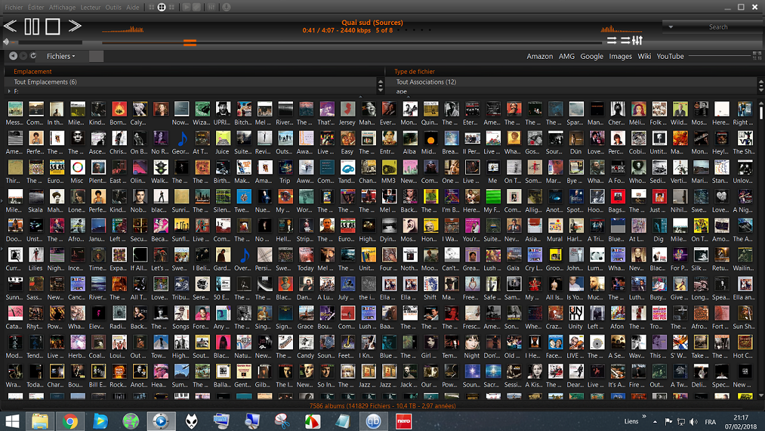Open the Fichiers dropdown
765x431 pixels.
61,56
